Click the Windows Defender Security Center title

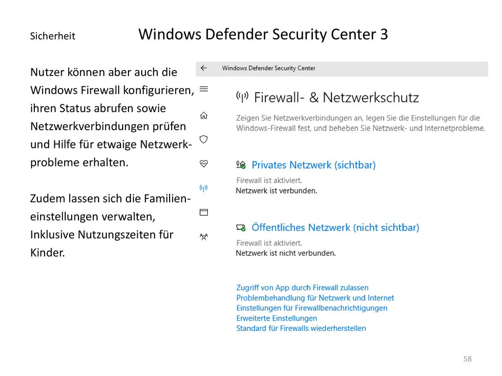point(269,68)
